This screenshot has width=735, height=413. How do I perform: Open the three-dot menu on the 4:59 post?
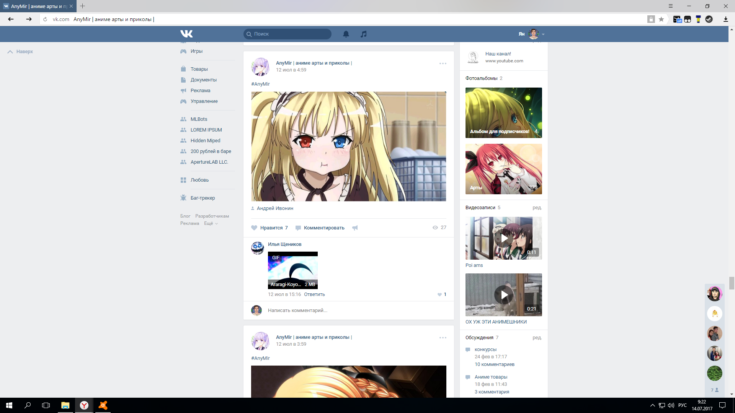tap(443, 63)
